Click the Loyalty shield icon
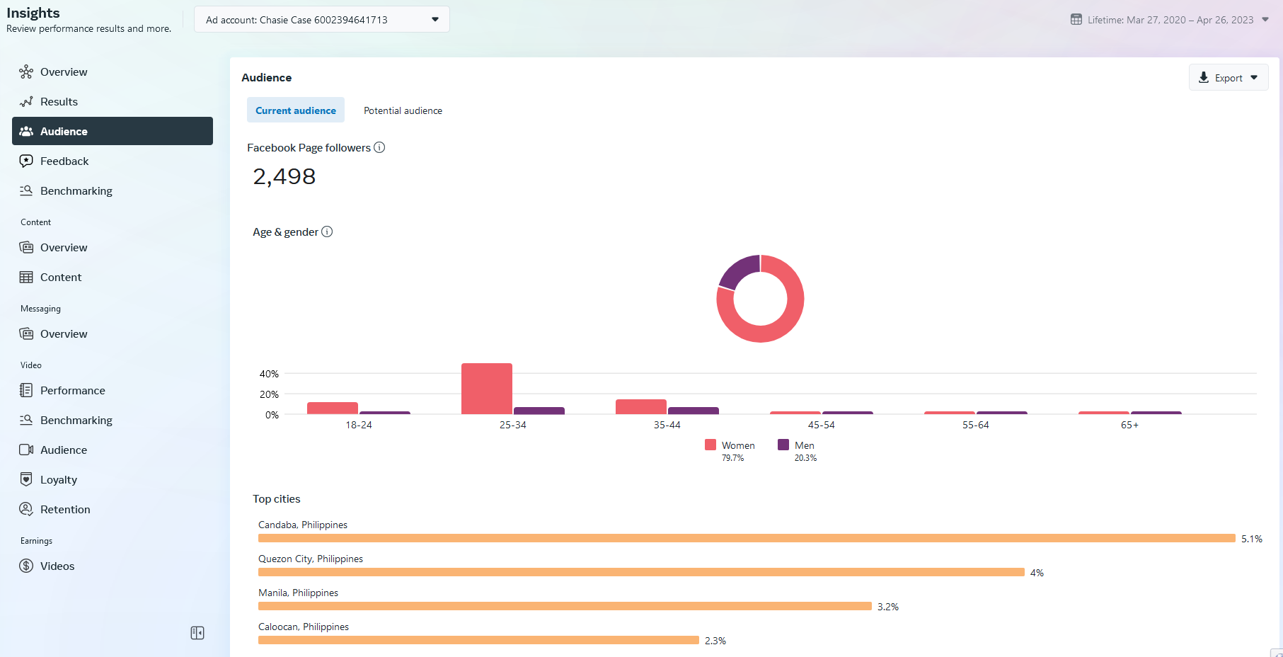Image resolution: width=1283 pixels, height=657 pixels. point(26,479)
